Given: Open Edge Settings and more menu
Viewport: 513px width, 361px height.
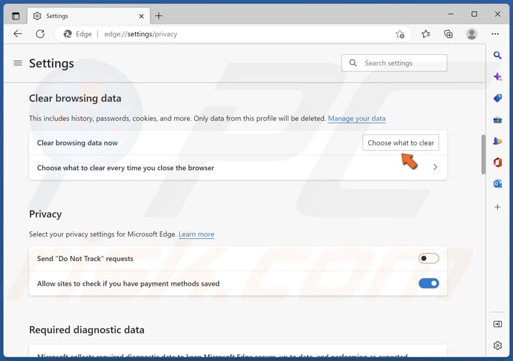Looking at the screenshot, I should pyautogui.click(x=495, y=34).
